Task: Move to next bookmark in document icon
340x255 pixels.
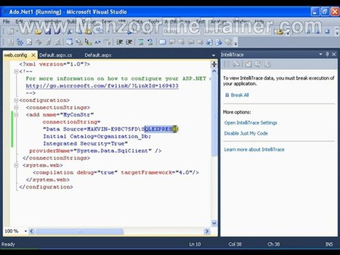Action: [x=219, y=42]
